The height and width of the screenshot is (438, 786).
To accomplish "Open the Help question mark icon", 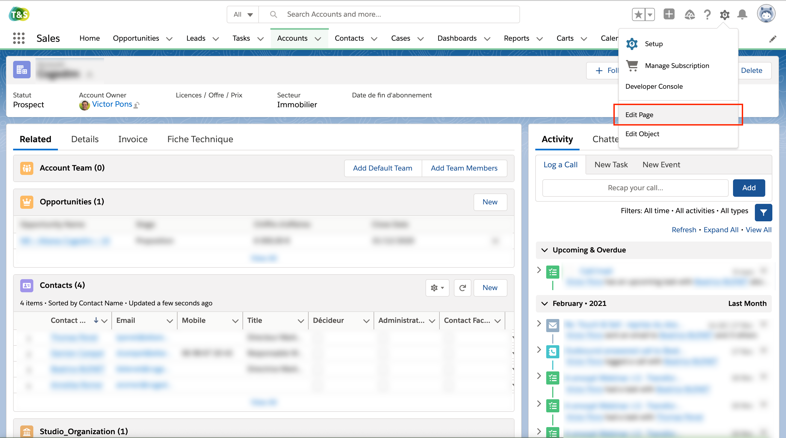I will (x=707, y=14).
